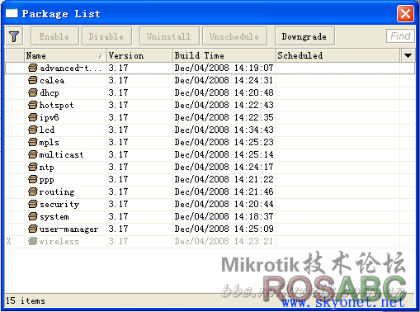420x312 pixels.
Task: Click the Unschedule button
Action: (x=234, y=36)
